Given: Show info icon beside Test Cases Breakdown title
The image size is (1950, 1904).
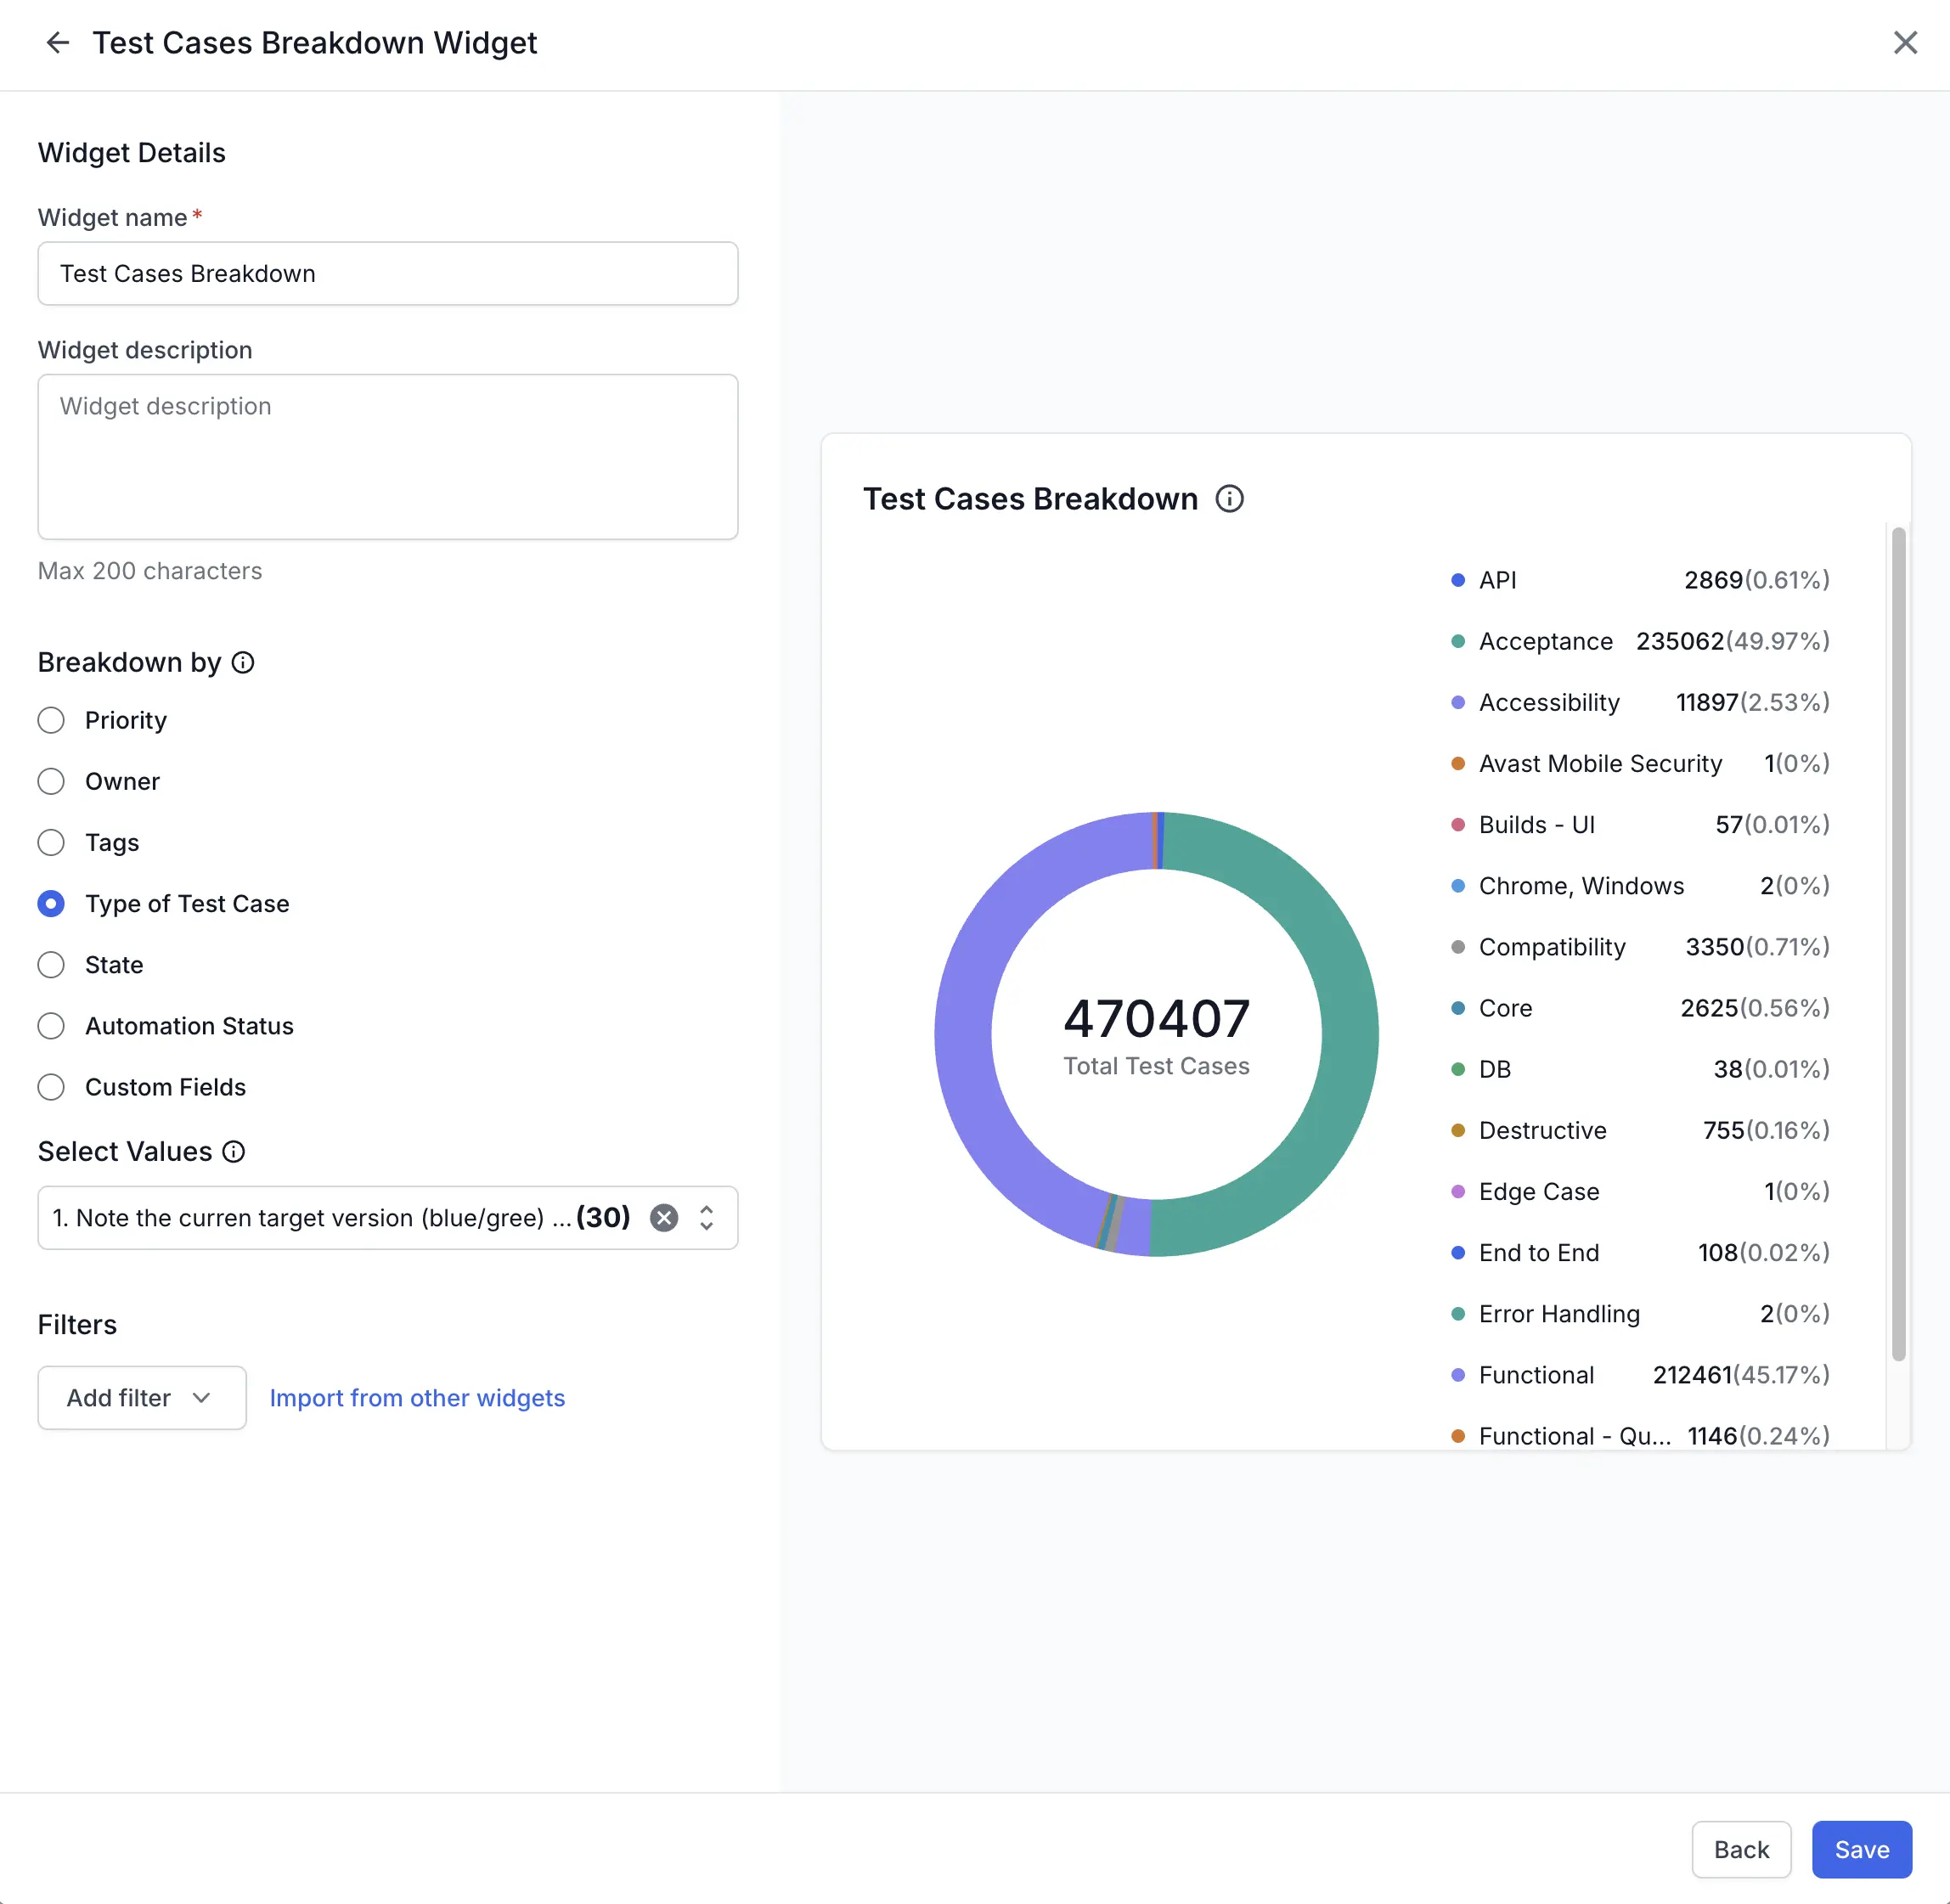Looking at the screenshot, I should click(1229, 498).
